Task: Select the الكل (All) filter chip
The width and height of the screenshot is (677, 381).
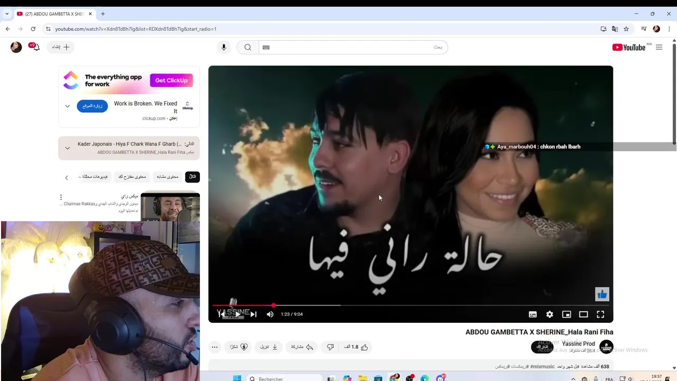Action: [x=193, y=177]
